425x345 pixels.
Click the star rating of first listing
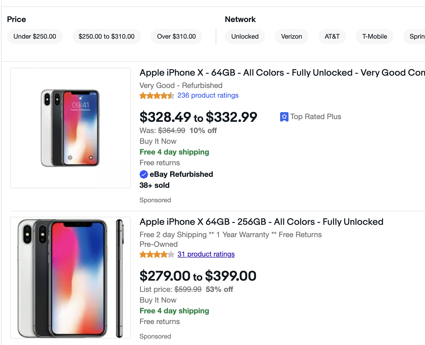(157, 96)
